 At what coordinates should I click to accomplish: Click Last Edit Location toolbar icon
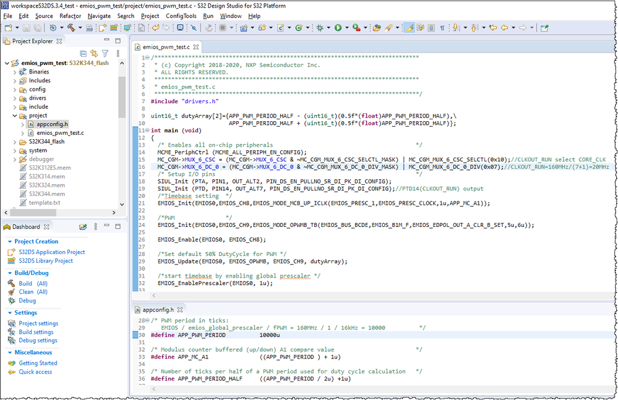(x=492, y=28)
